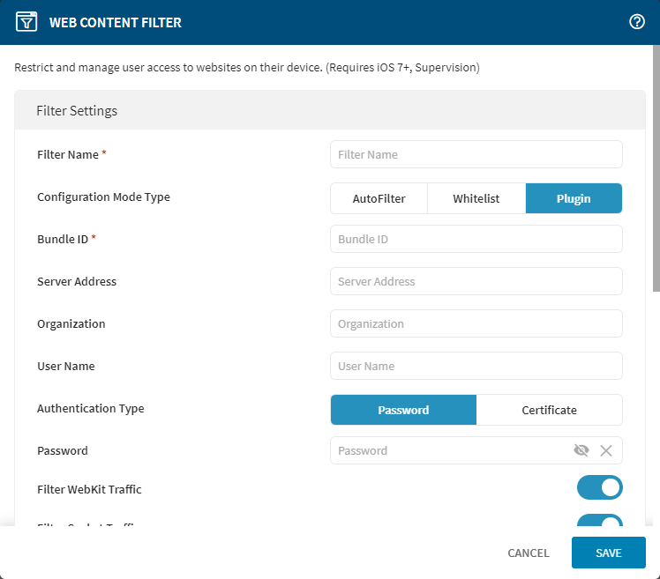Focus the Bundle ID input box
Image resolution: width=660 pixels, height=579 pixels.
click(476, 239)
